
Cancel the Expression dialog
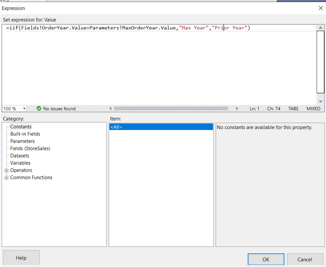point(305,259)
